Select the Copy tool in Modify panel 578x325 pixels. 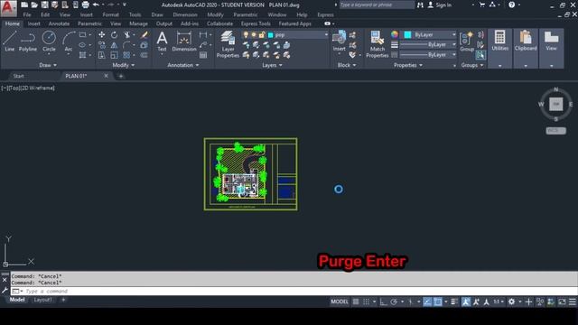102,45
